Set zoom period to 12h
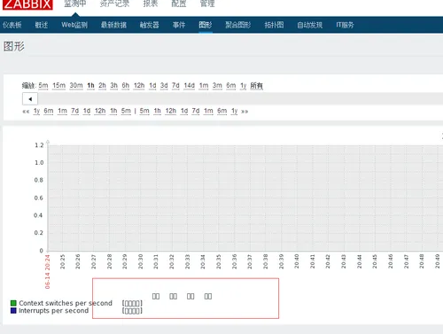The height and width of the screenshot is (334, 443). [139, 86]
